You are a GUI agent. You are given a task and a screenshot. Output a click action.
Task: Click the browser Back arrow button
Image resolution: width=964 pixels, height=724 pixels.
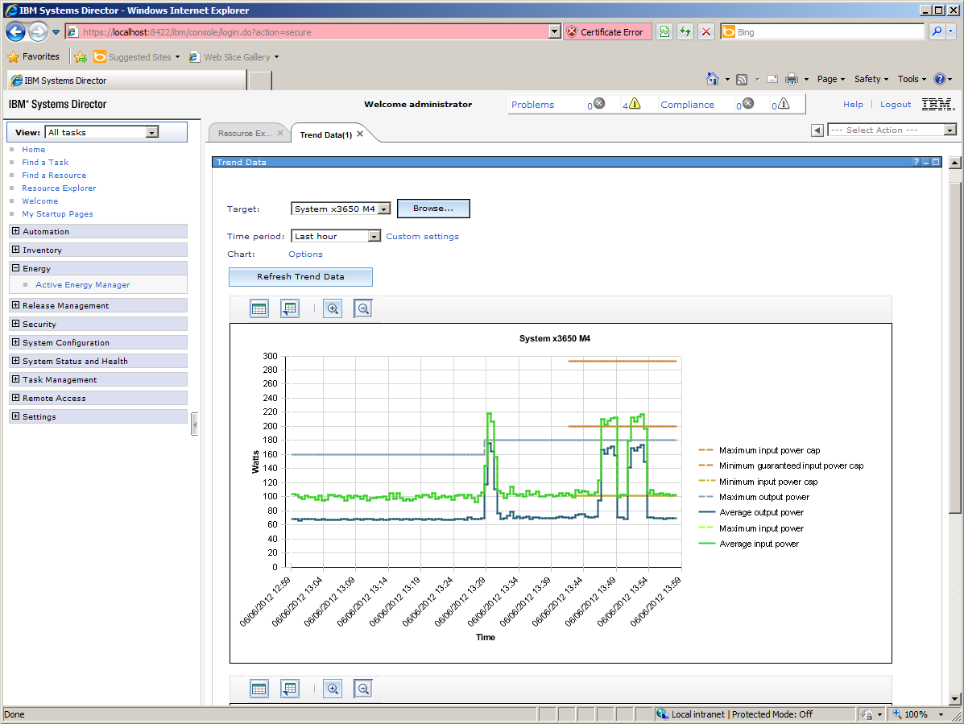[16, 31]
